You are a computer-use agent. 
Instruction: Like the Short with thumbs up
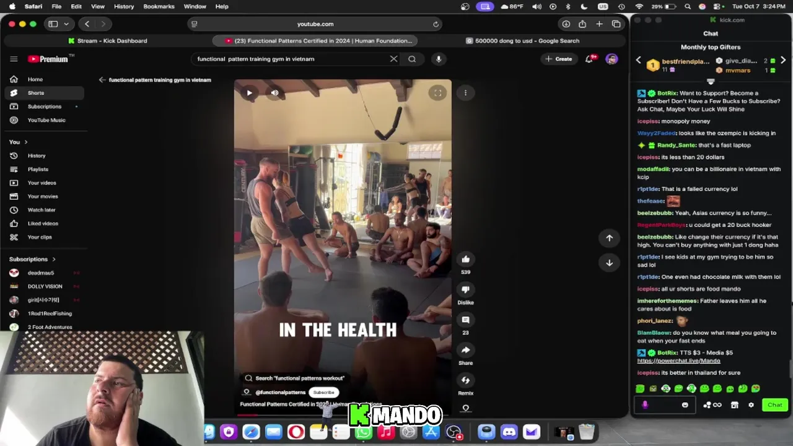tap(465, 260)
